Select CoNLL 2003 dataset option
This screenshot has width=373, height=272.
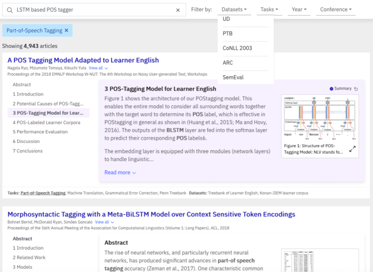click(237, 48)
